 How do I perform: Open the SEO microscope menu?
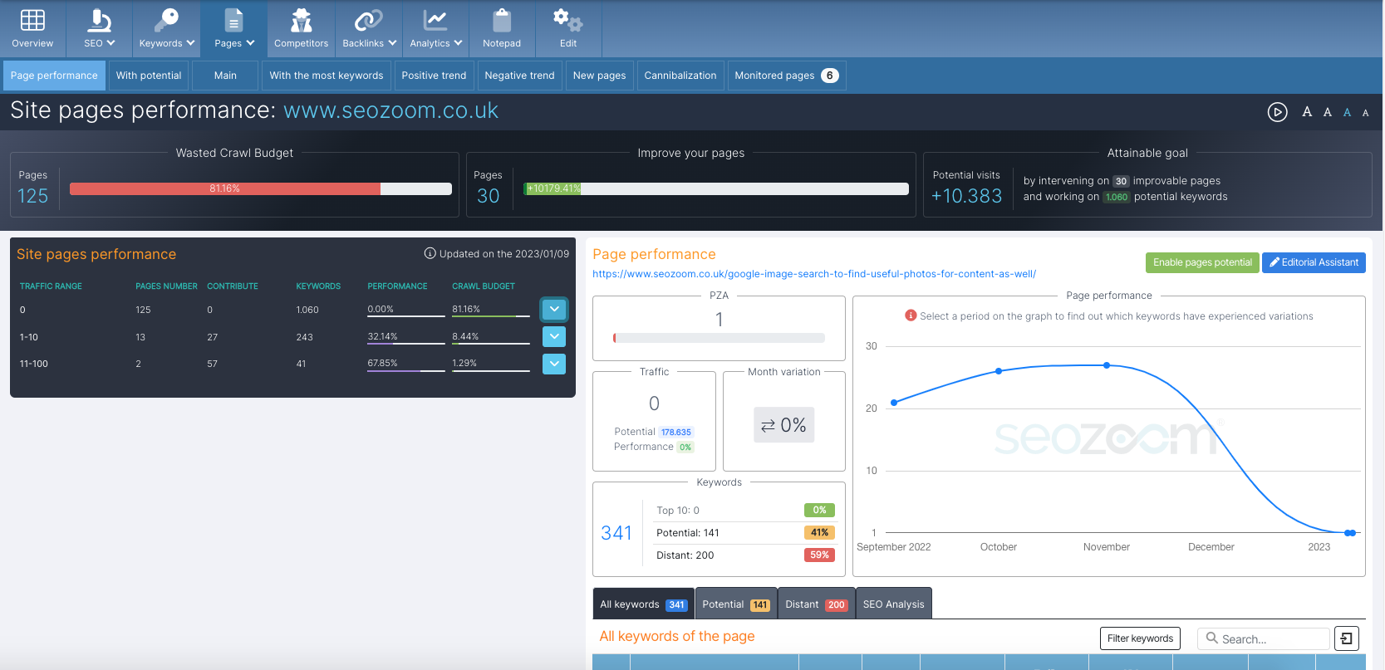[99, 28]
